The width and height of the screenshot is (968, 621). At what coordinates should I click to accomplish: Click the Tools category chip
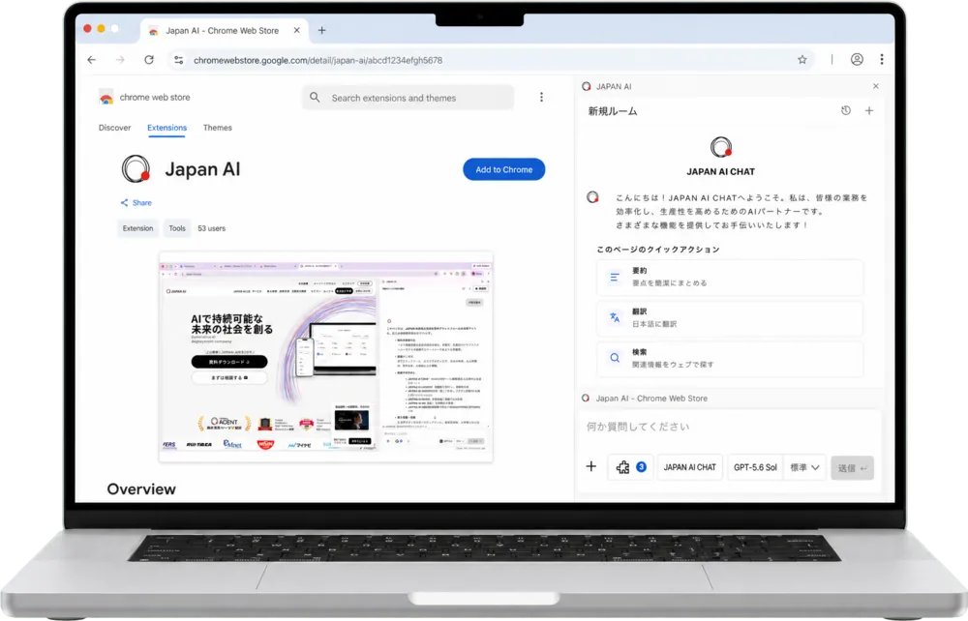pos(177,228)
